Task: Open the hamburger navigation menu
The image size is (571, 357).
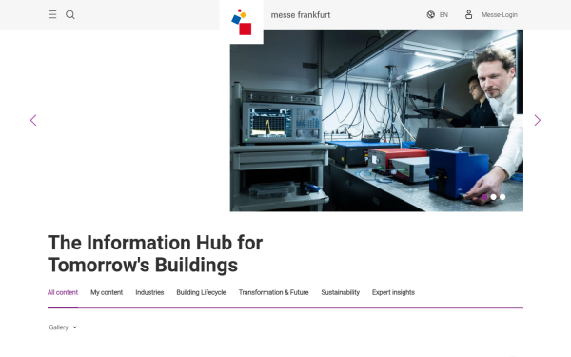Action: coord(52,14)
